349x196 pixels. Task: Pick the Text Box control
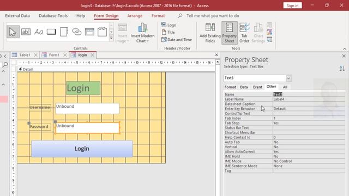click(x=26, y=32)
